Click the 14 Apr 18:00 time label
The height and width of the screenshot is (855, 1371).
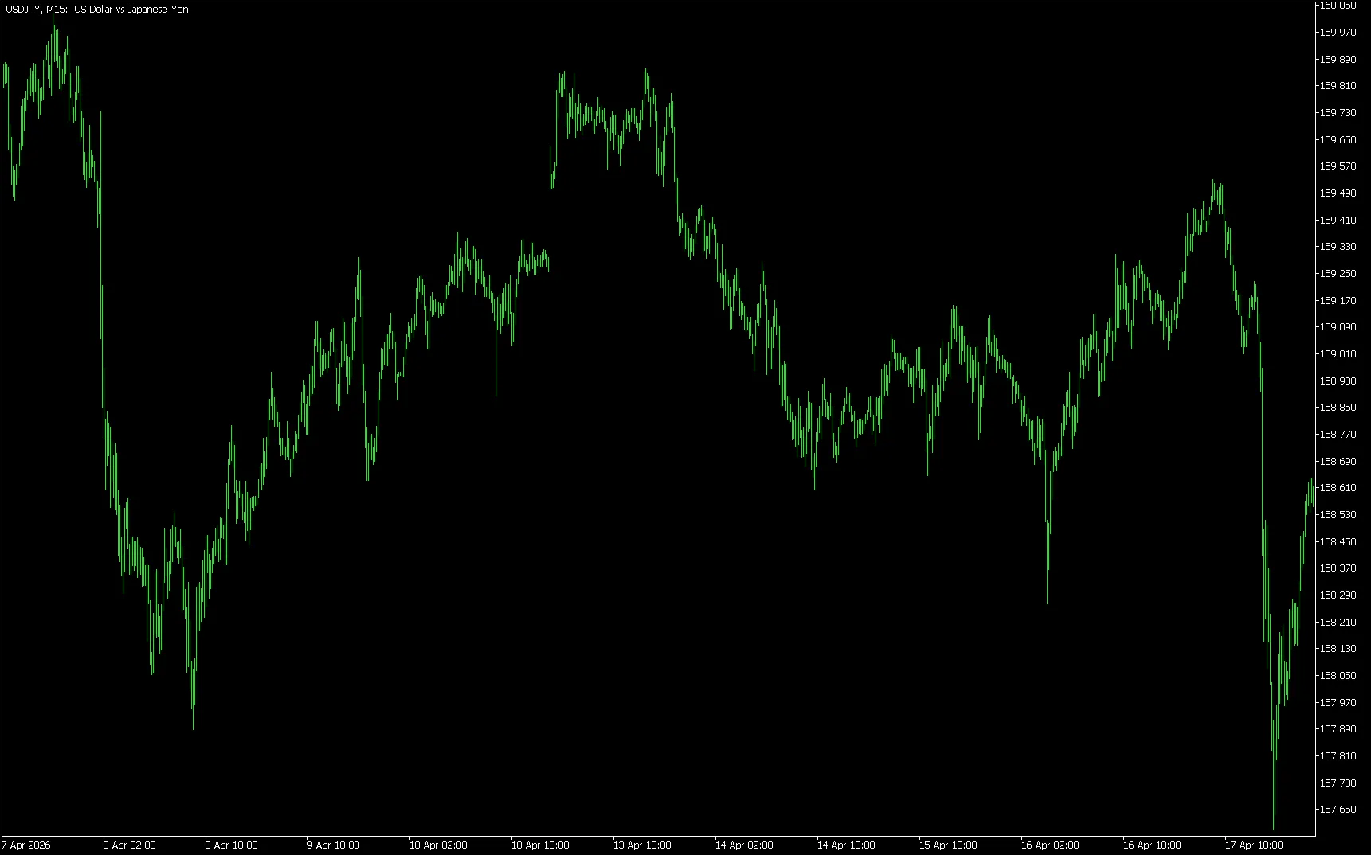point(846,845)
